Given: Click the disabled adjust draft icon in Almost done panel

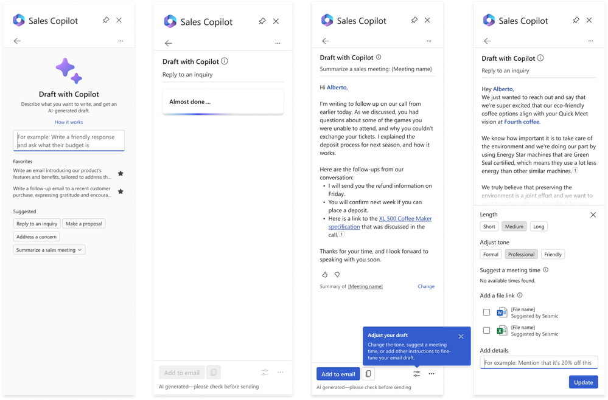Looking at the screenshot, I should [x=265, y=373].
